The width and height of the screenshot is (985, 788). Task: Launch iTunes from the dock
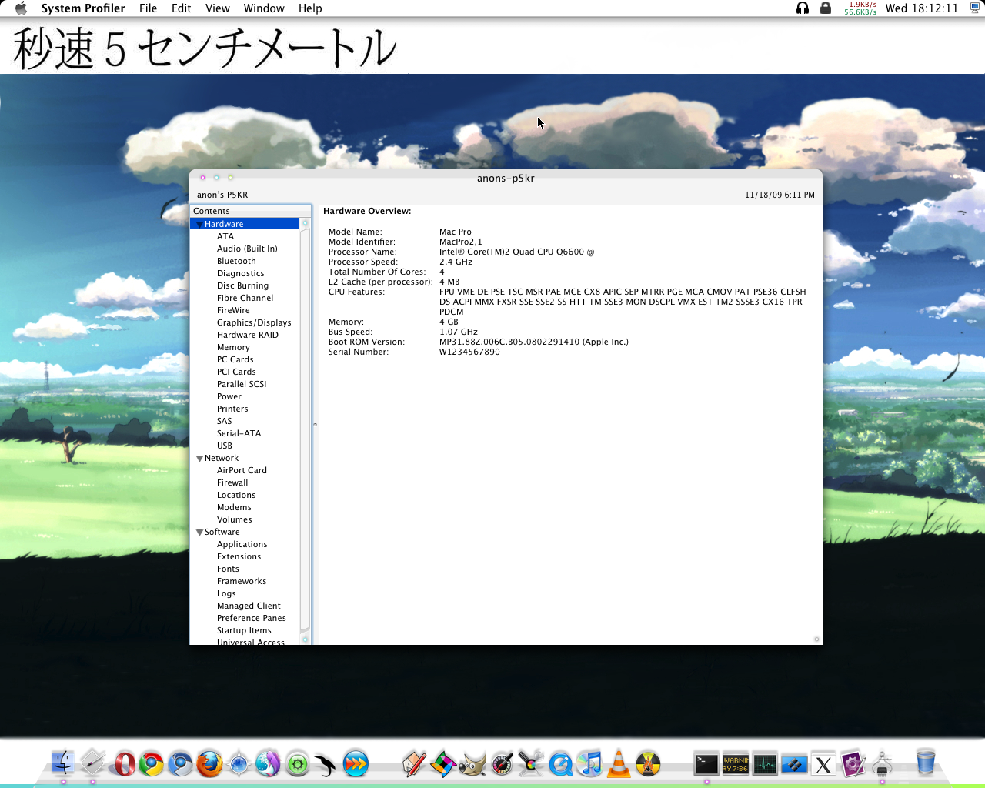[589, 763]
